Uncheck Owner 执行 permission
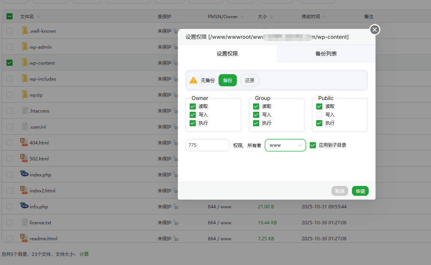The width and height of the screenshot is (431, 265). tap(193, 123)
